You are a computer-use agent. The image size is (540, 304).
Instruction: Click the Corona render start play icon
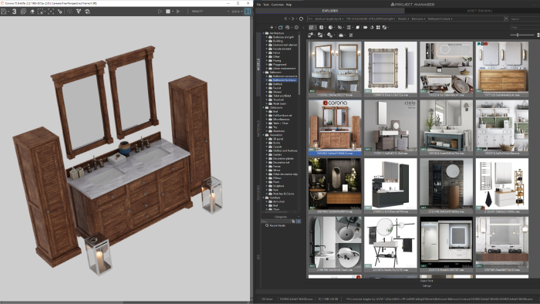[x=160, y=12]
